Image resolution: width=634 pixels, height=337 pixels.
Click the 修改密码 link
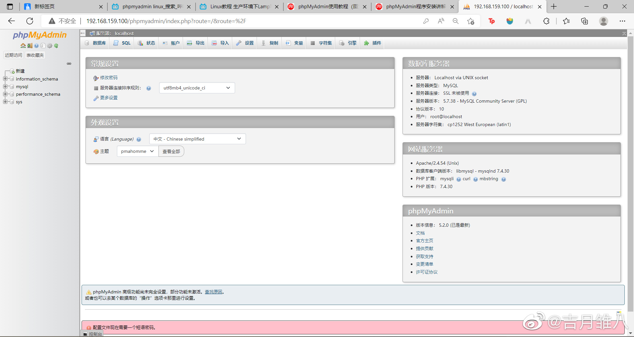[x=109, y=78]
